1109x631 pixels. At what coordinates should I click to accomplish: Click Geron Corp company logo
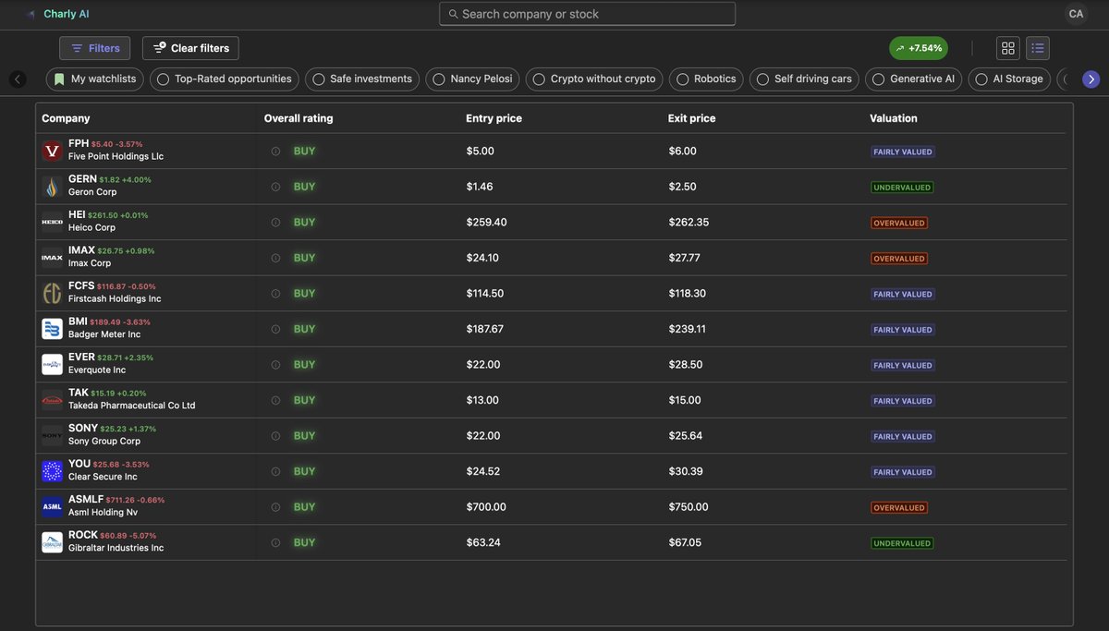pyautogui.click(x=53, y=187)
